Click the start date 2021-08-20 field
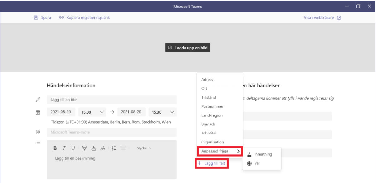This screenshot has width=376, height=183. (x=61, y=112)
